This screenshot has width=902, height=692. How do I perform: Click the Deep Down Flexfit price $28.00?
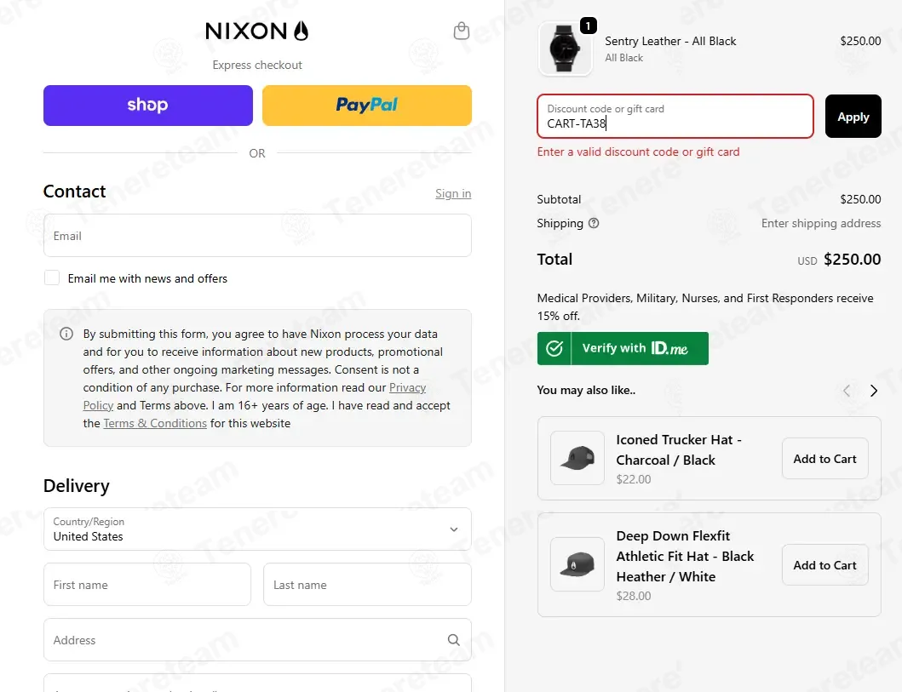pos(634,596)
